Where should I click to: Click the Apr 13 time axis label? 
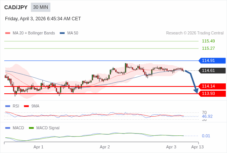197,147
